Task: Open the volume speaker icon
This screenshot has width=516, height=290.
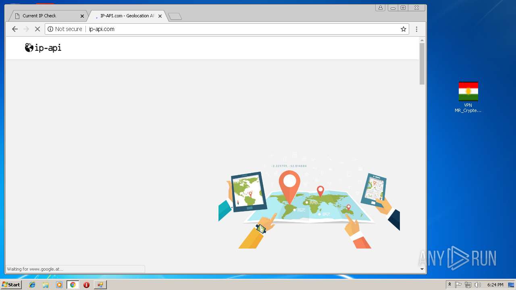Action: (x=478, y=285)
